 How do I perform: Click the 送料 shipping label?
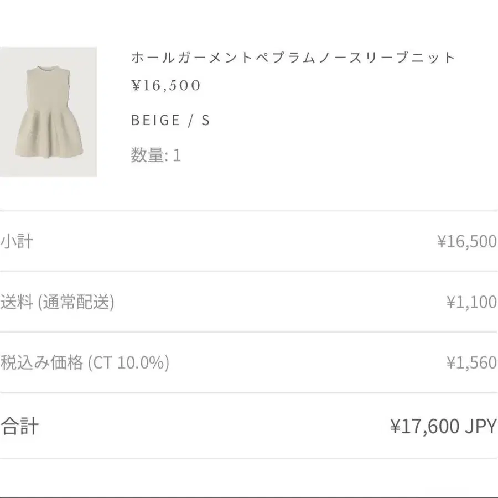(17, 302)
